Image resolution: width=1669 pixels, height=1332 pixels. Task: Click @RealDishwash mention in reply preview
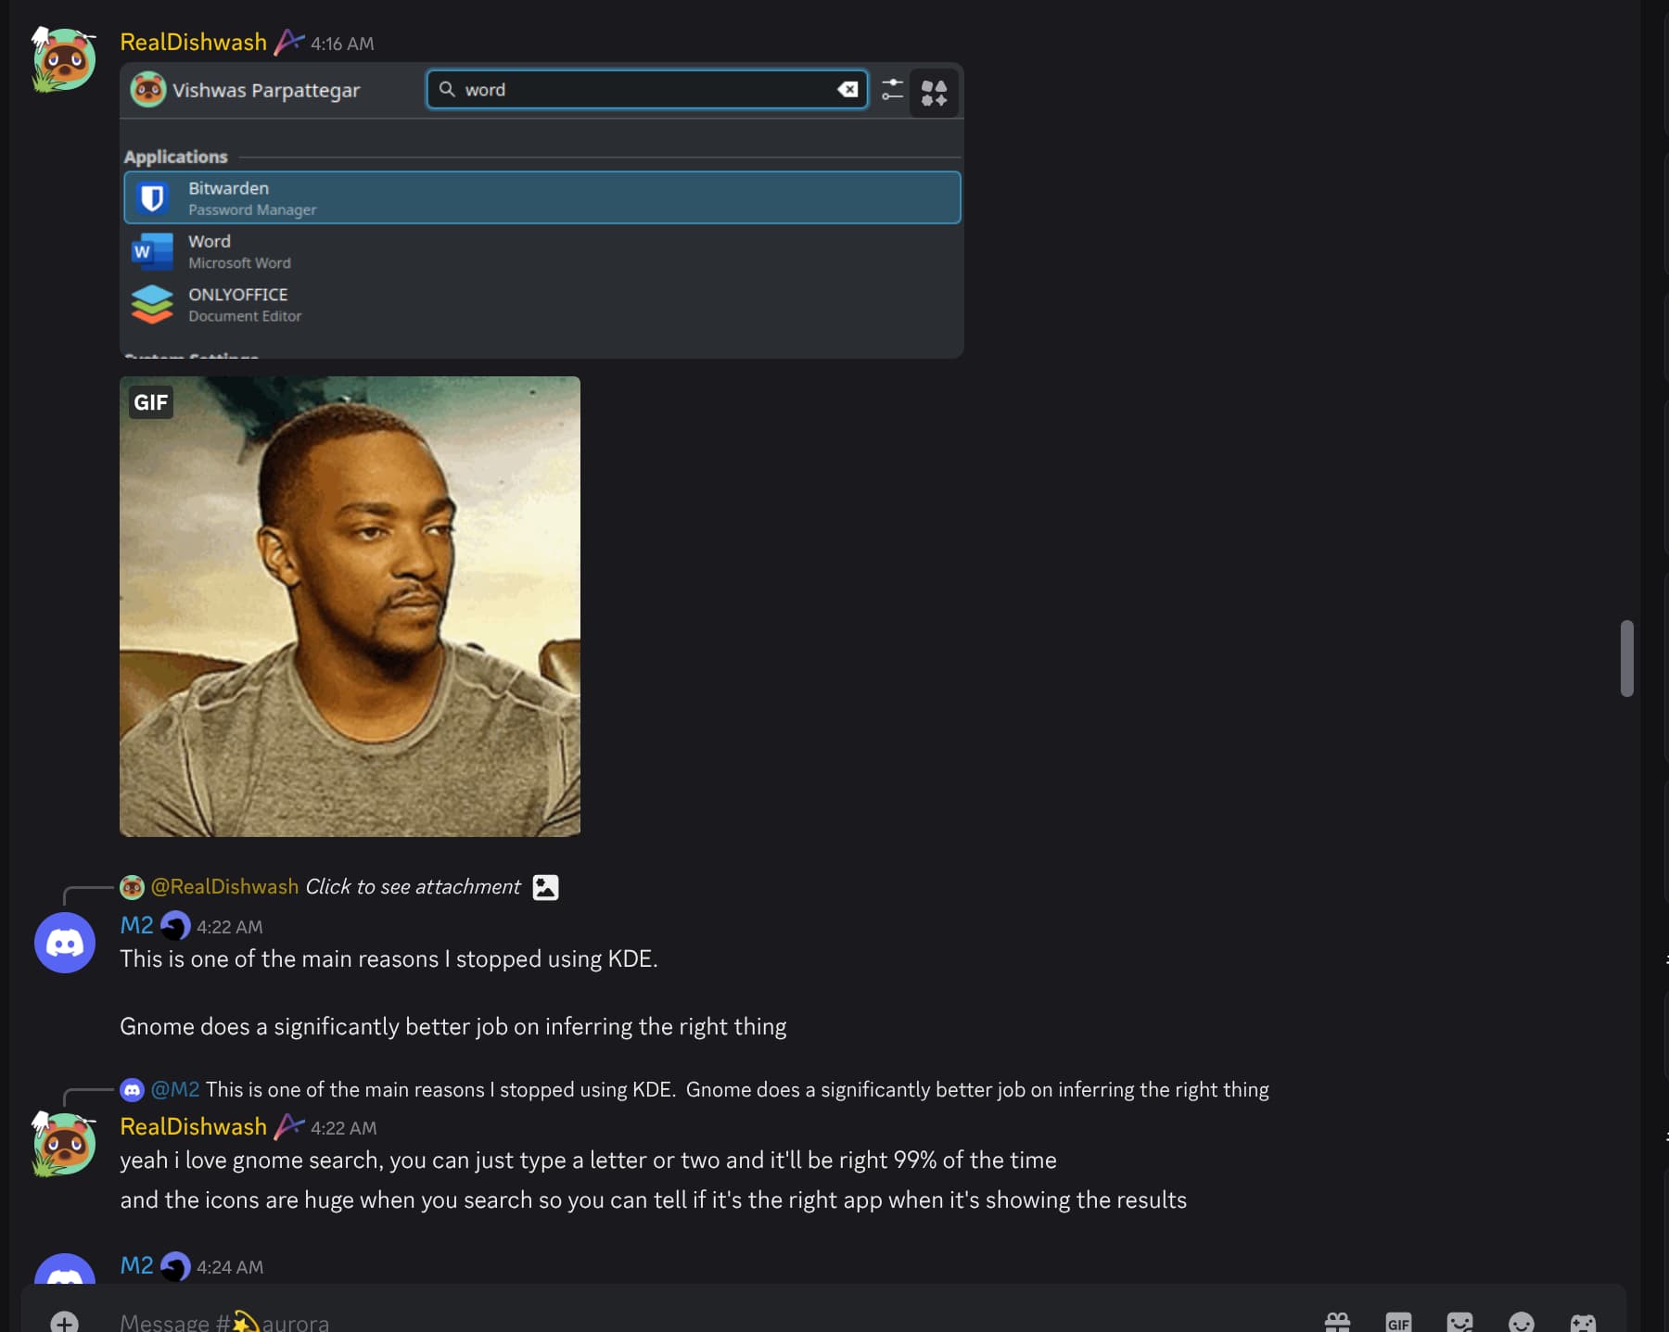coord(224,887)
